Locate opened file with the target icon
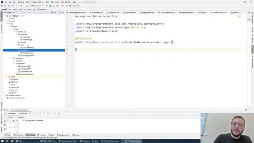Viewport: 254px width, 143px height. point(52,12)
